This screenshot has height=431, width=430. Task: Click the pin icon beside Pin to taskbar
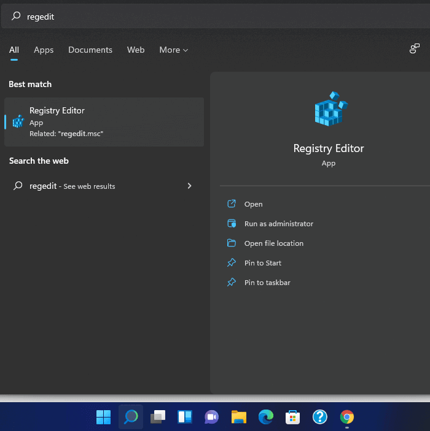click(x=232, y=282)
